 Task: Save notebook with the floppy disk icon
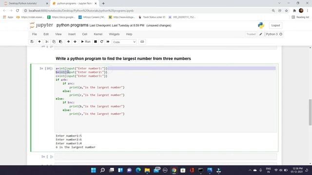pos(32,42)
